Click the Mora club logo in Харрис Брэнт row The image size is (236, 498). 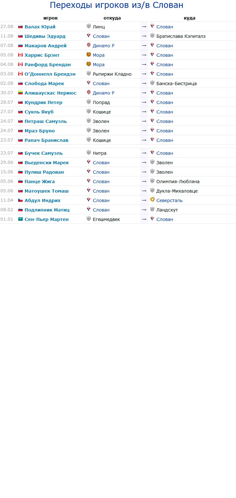89,55
